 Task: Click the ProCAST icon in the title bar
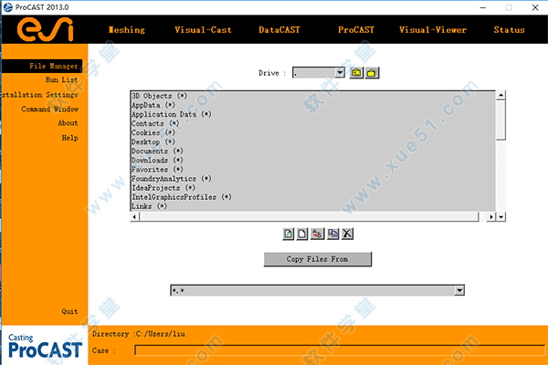[7, 7]
